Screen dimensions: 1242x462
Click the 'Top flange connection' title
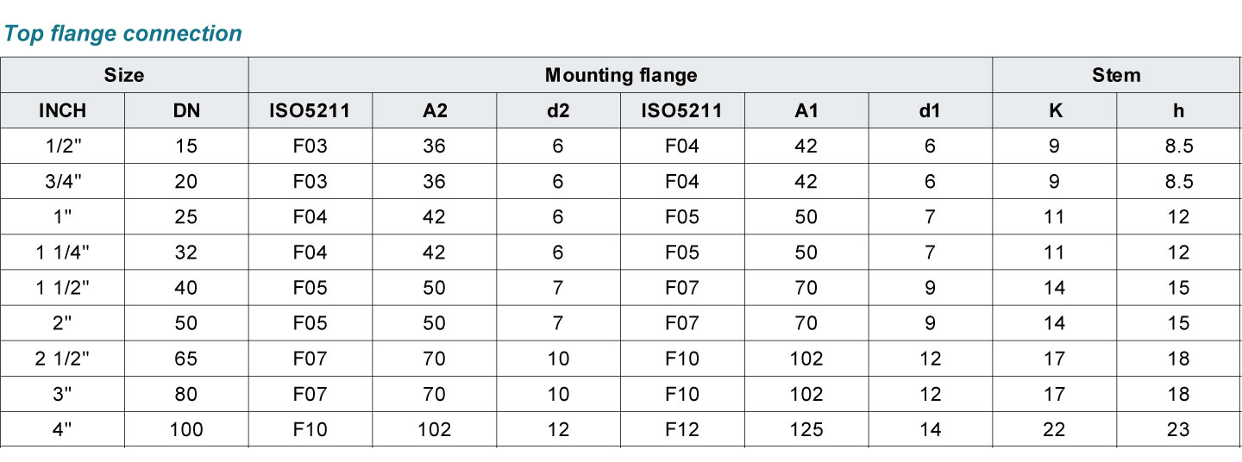123,34
